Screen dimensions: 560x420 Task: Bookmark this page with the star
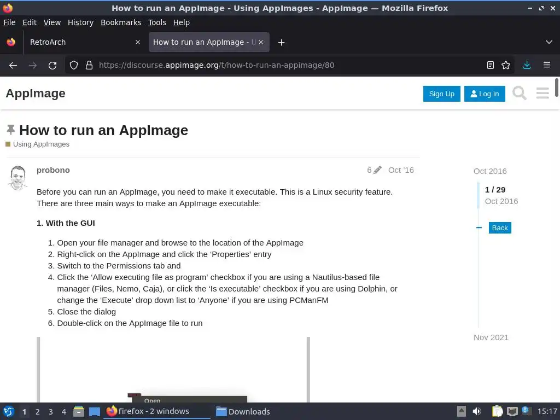tap(506, 66)
